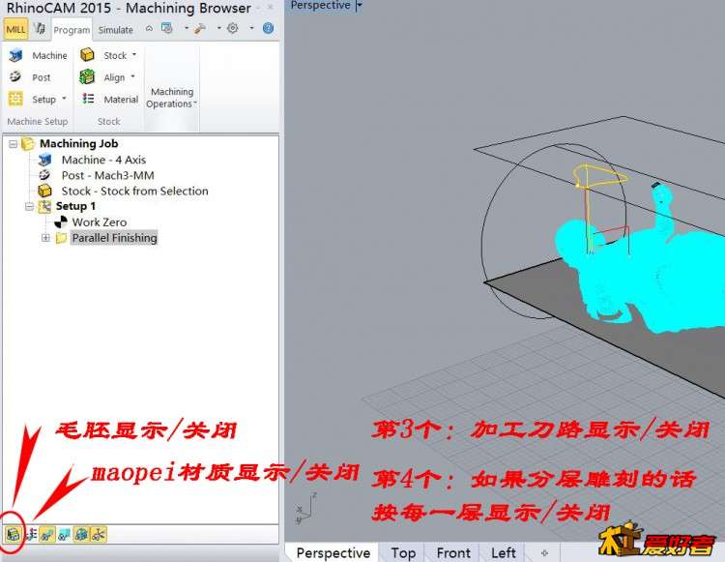Click the Stock ribbon label
Viewport: 725px width, 562px height.
(115, 55)
